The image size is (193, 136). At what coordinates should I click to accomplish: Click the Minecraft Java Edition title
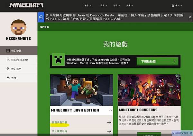(75, 110)
